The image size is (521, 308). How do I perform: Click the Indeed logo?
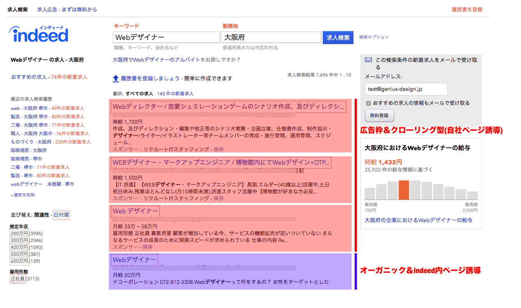[x=38, y=34]
